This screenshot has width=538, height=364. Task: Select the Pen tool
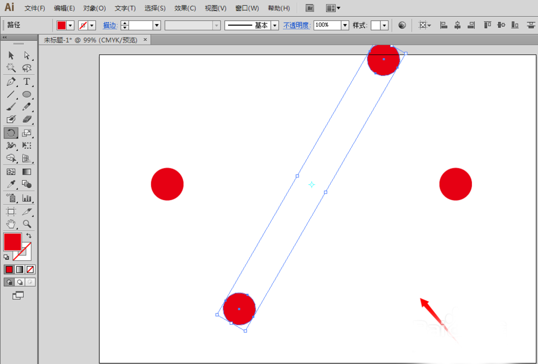click(x=11, y=82)
